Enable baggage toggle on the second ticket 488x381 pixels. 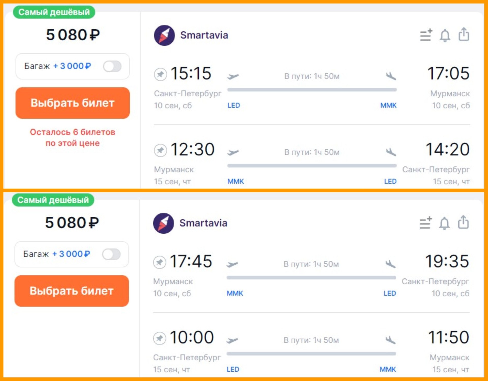pyautogui.click(x=111, y=254)
